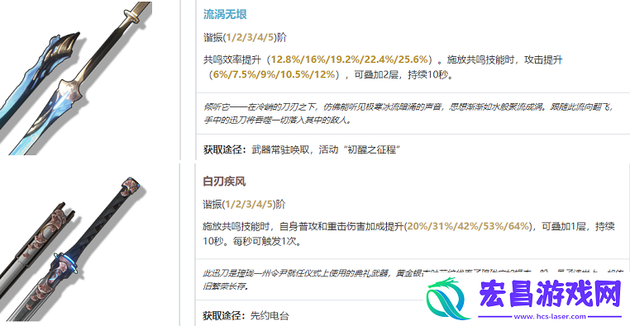Click the 谐振 rank line under 白刃疾风

click(244, 204)
